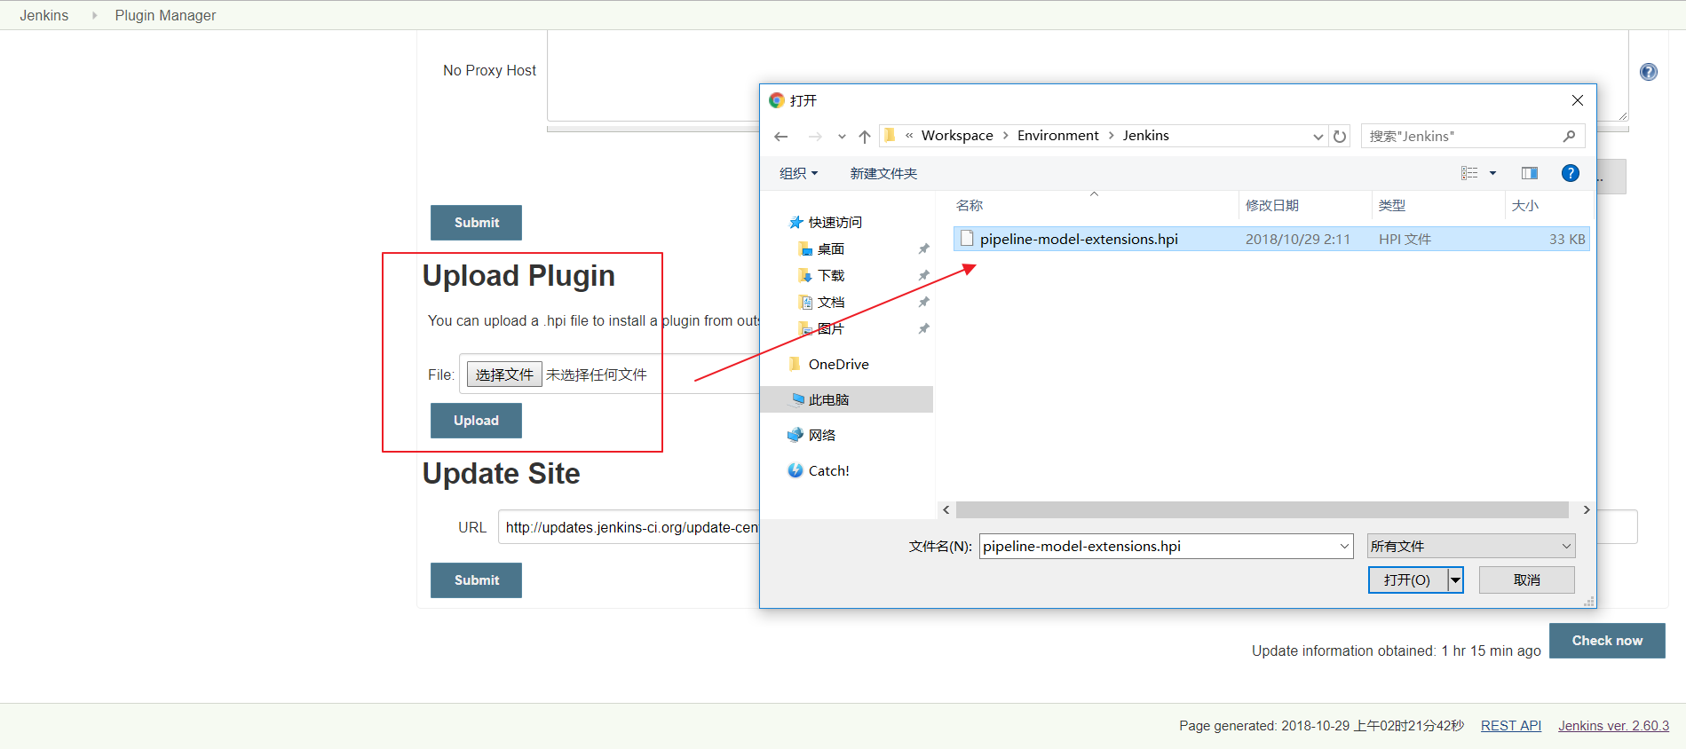
Task: Click 新建文件夹 in the toolbar
Action: 883,173
